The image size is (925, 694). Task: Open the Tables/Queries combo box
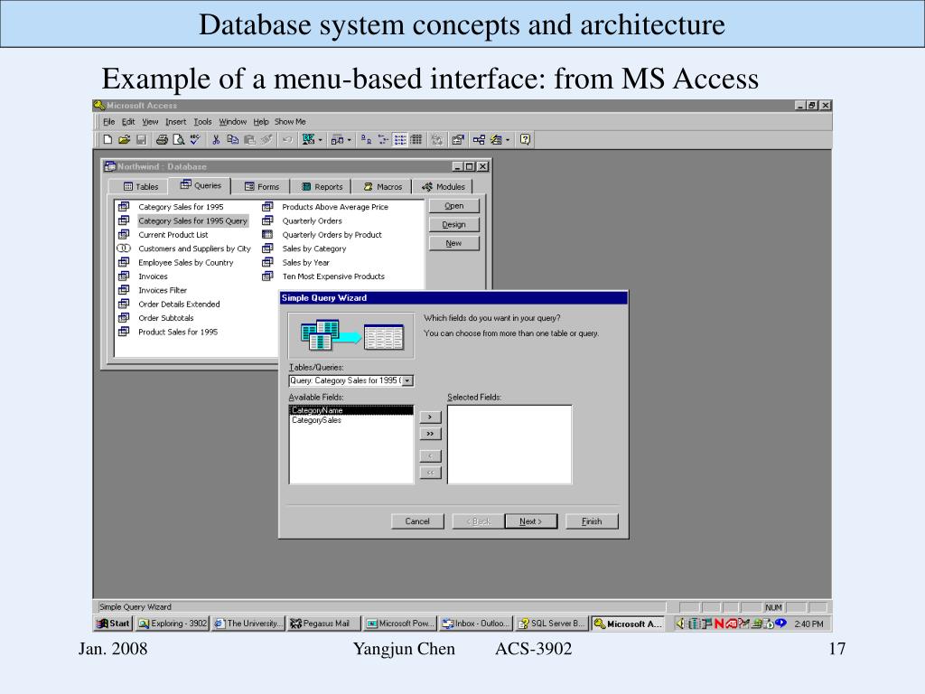pos(407,380)
